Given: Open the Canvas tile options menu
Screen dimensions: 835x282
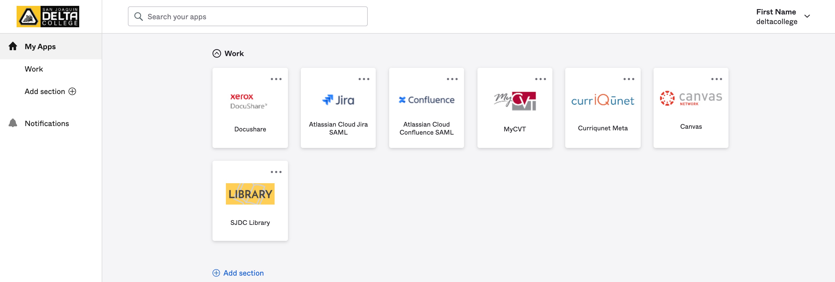Looking at the screenshot, I should [716, 79].
